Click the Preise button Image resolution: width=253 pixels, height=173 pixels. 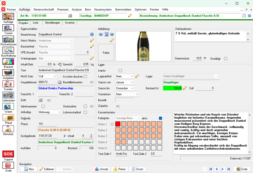tap(120, 169)
